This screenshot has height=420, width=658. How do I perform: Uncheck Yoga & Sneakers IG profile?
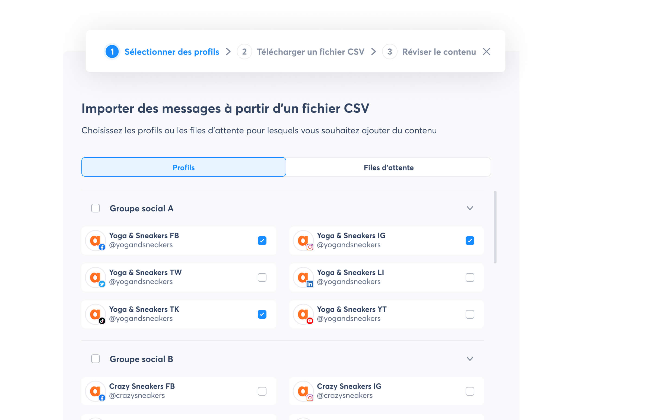(470, 241)
